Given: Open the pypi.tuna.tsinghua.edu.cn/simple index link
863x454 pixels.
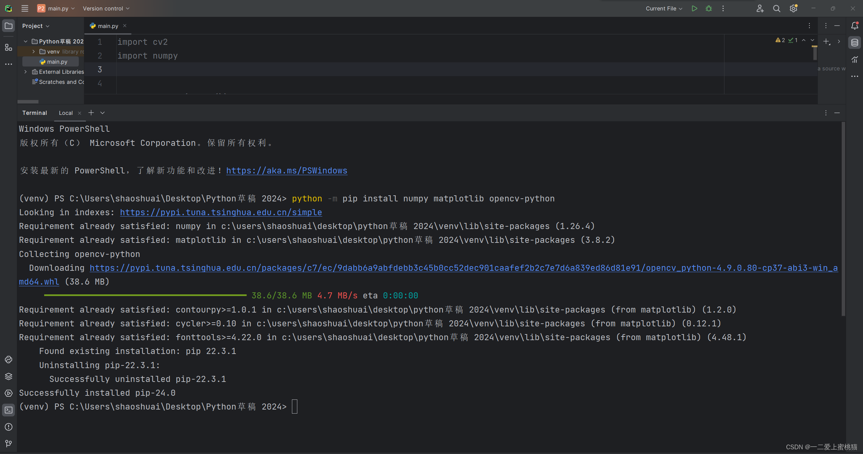Looking at the screenshot, I should (x=221, y=213).
